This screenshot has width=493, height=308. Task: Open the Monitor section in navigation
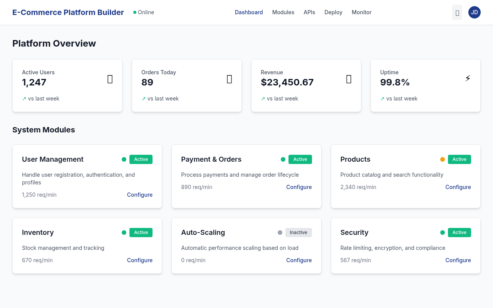[361, 12]
